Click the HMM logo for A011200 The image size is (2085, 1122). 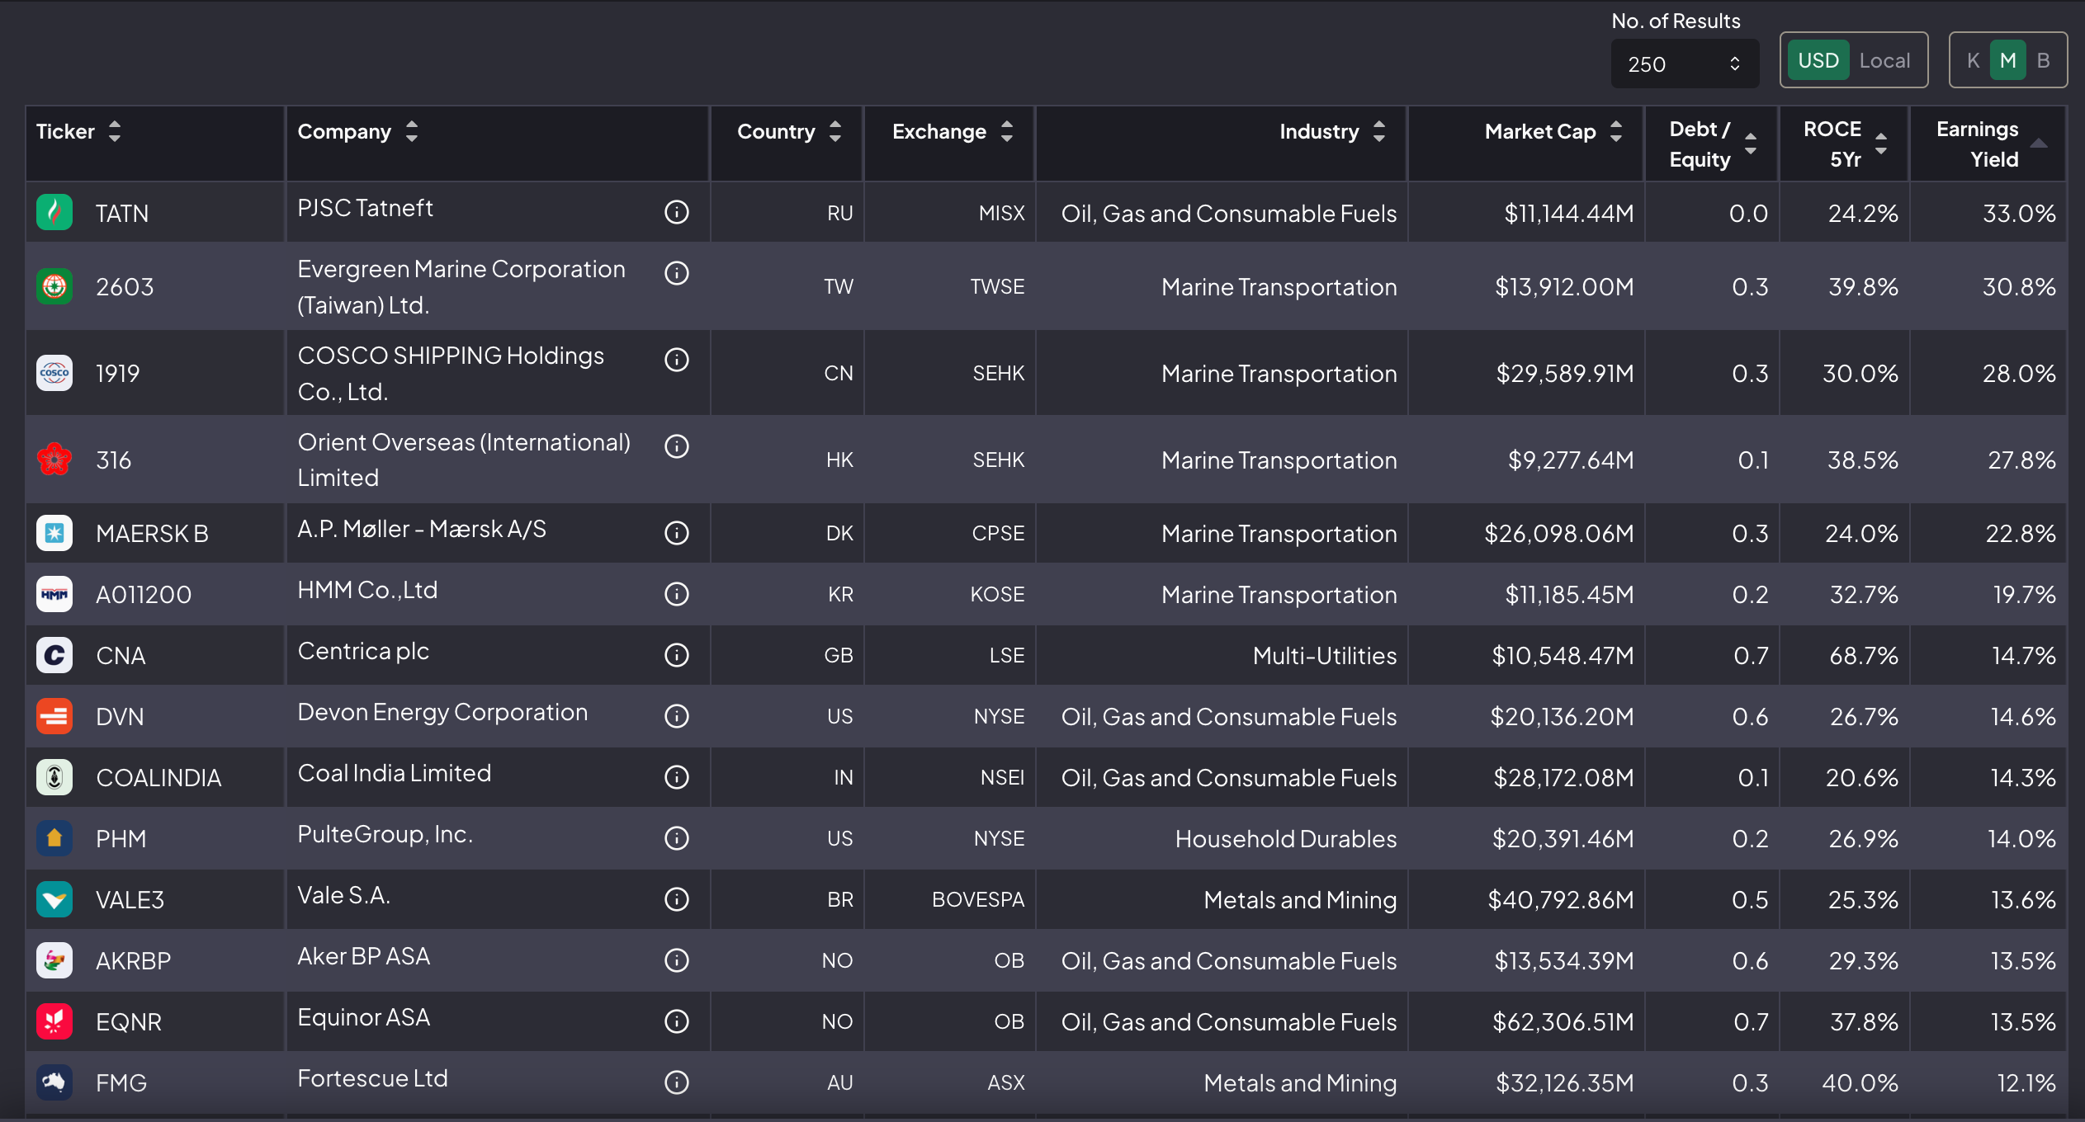click(54, 594)
